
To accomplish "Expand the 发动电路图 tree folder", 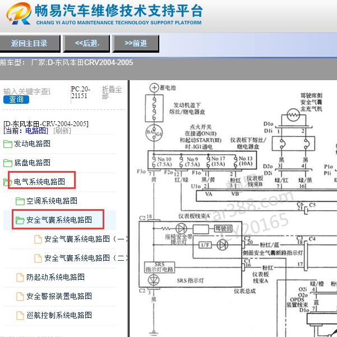I will (x=32, y=144).
